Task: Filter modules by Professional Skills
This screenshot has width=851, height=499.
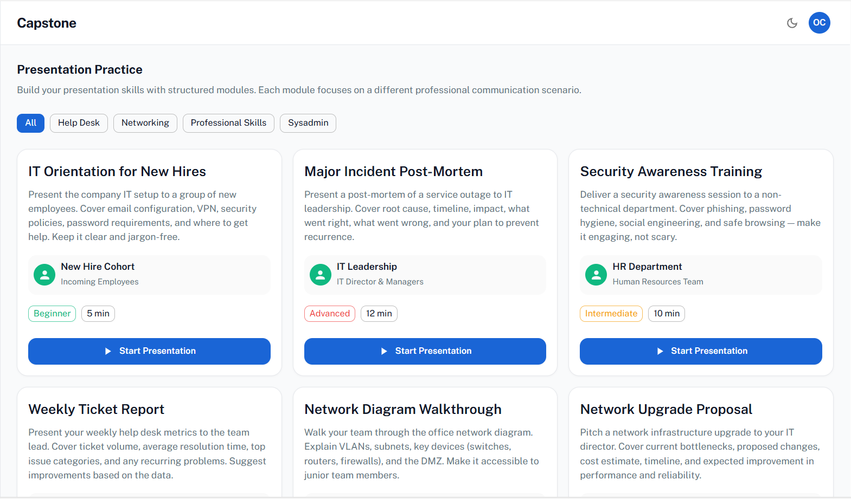Action: (228, 123)
